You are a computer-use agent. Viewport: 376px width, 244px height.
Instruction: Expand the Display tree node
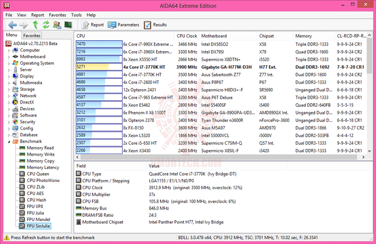pos(9,76)
